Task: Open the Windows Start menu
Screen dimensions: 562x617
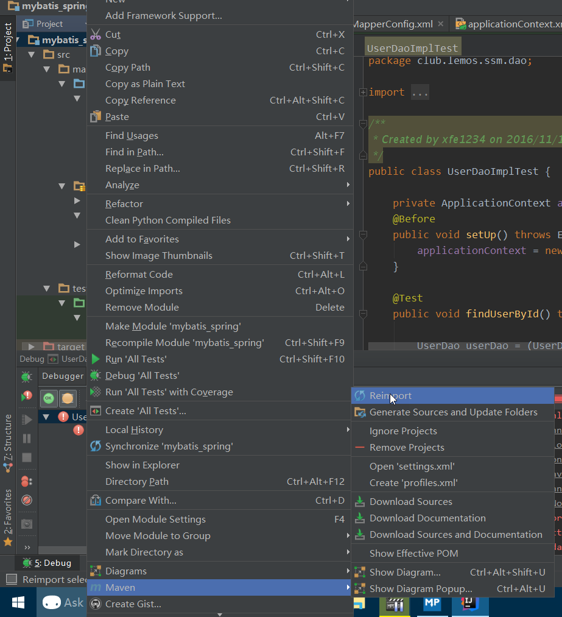Action: 18,603
